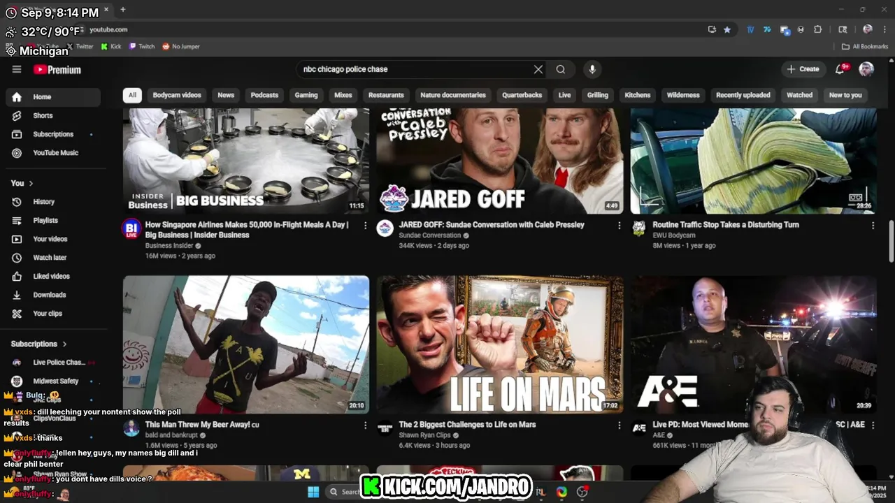Open Your videos
The width and height of the screenshot is (895, 503).
tap(53, 239)
